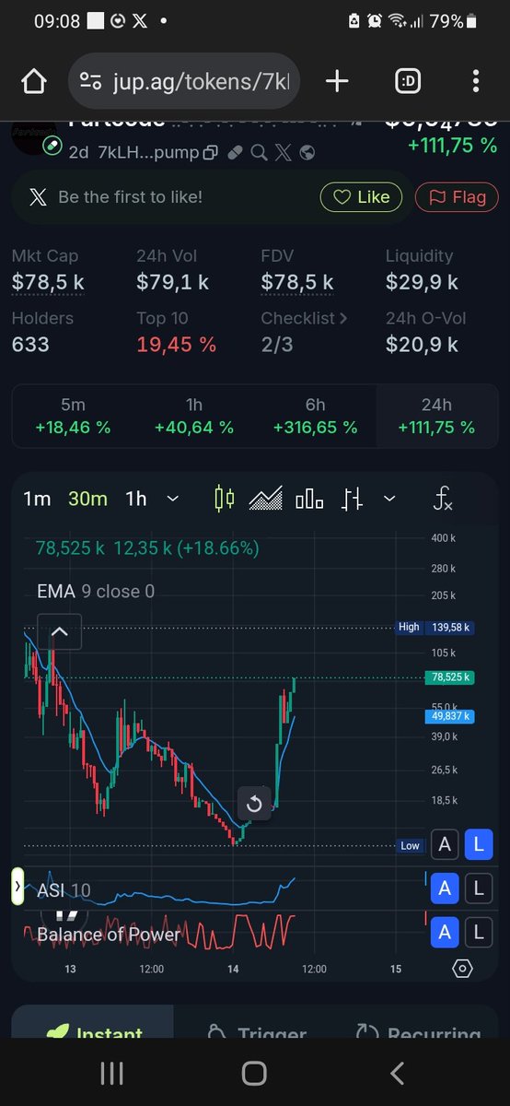Expand the chart left side panel arrow

[17, 886]
